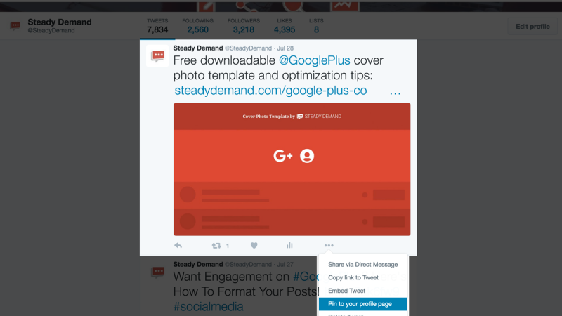
Task: Click the reply arrow icon under tweet
Action: click(x=178, y=245)
